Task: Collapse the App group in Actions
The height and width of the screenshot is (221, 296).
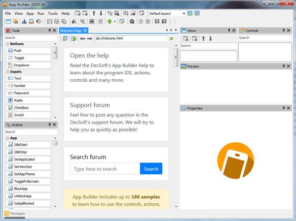Action: click(x=7, y=138)
